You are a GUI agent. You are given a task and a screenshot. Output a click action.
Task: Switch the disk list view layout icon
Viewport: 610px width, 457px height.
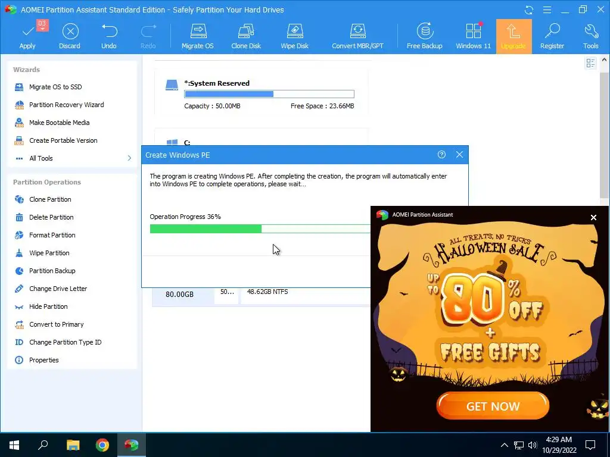pyautogui.click(x=590, y=63)
